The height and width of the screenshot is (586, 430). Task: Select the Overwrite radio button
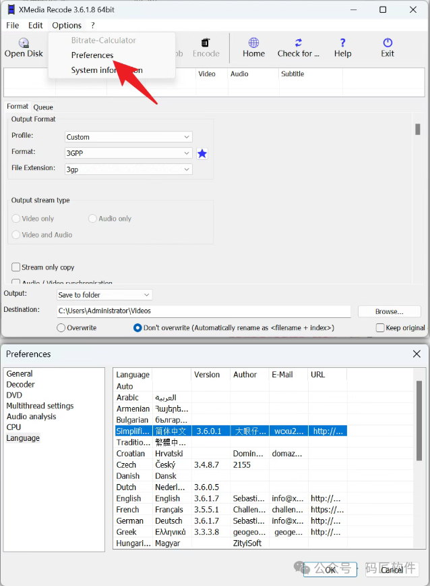61,328
